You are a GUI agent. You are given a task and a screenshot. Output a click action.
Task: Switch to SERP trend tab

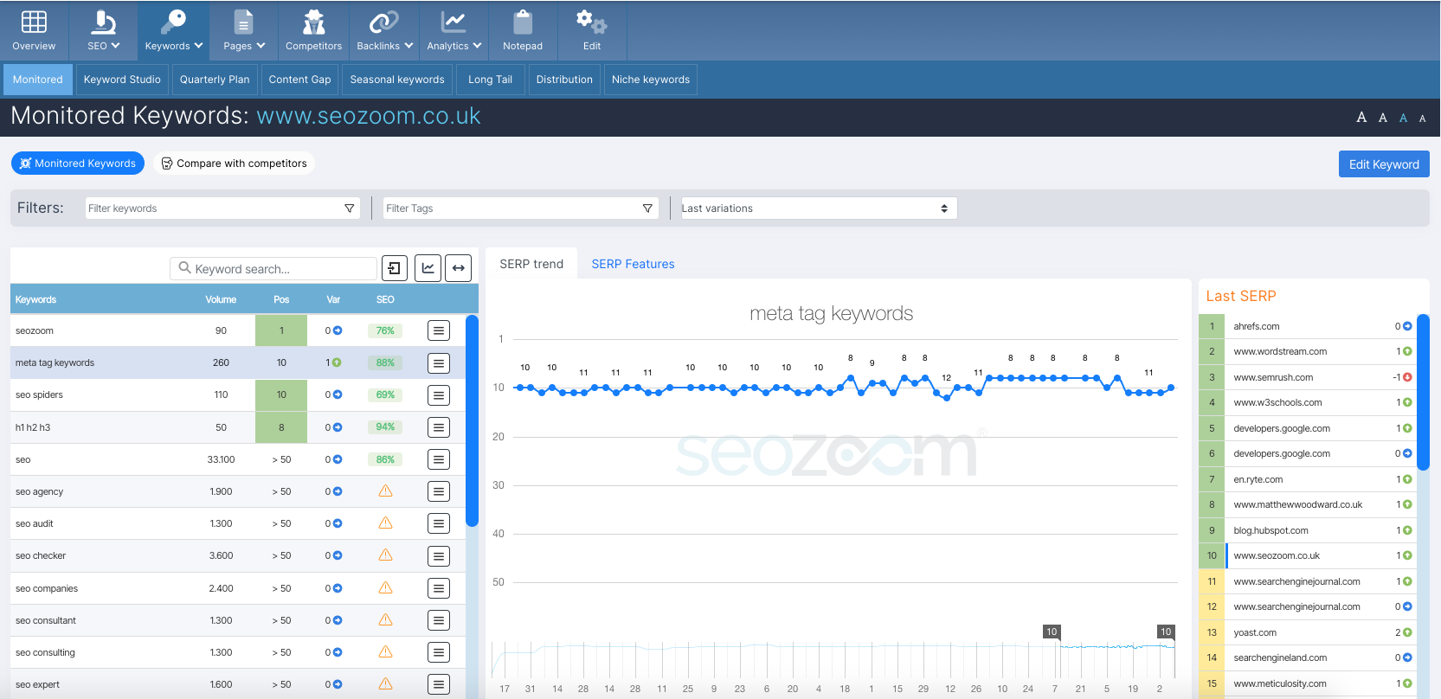coord(531,264)
